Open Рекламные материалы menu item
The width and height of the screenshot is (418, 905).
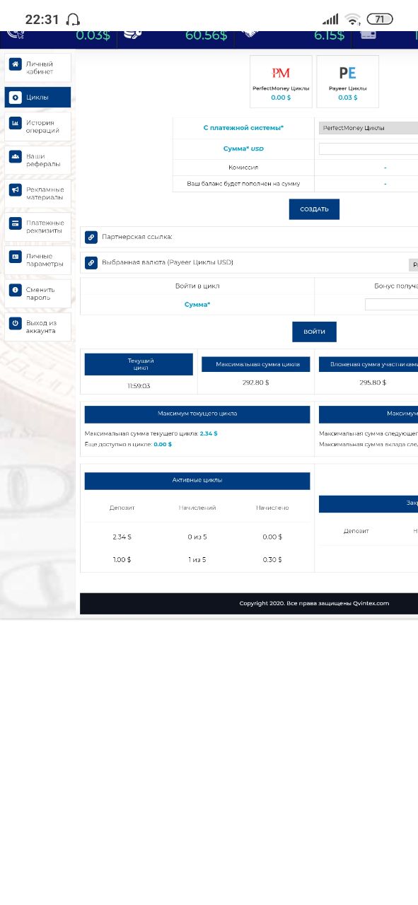click(x=37, y=193)
